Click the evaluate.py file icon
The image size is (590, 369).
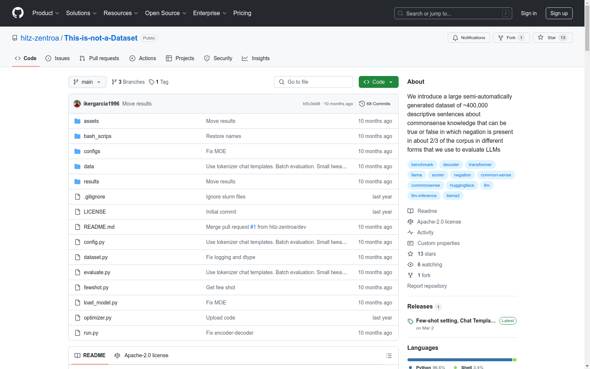click(77, 272)
